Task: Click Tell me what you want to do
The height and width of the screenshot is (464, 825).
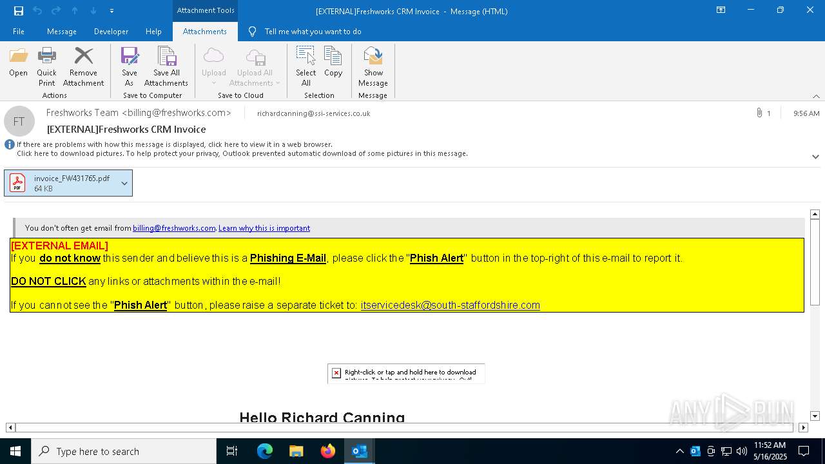Action: coord(313,31)
